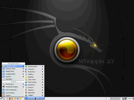
Task: Expand the Wireless submenu arrow
Action: click(x=43, y=90)
